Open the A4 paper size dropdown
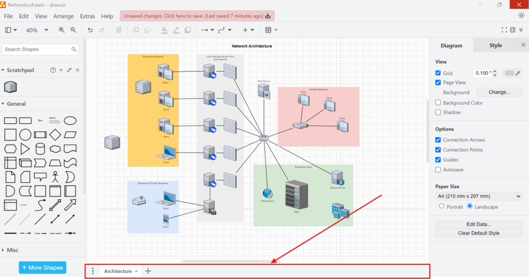The height and width of the screenshot is (279, 529). pyautogui.click(x=479, y=196)
